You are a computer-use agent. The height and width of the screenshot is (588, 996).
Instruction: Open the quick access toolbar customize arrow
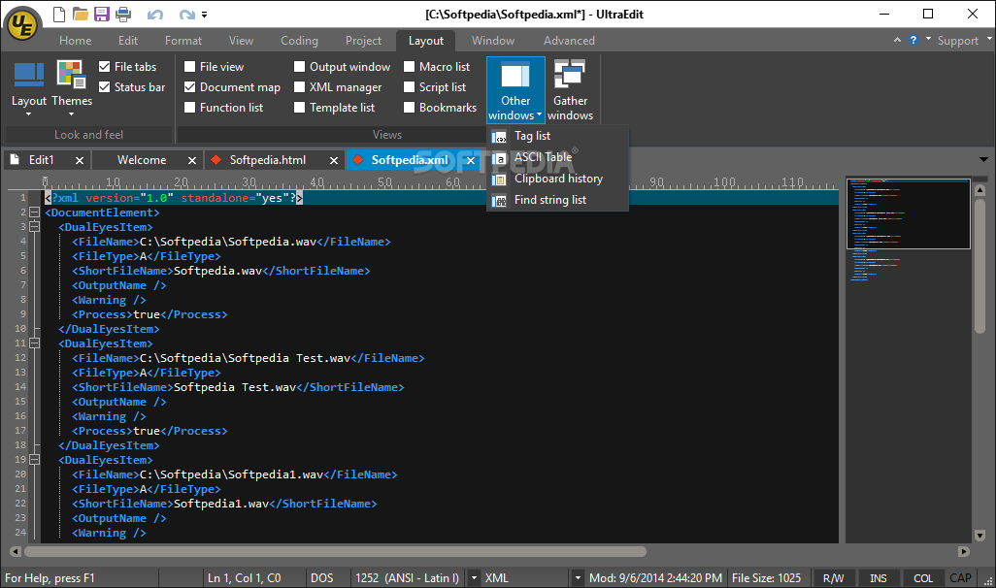[205, 15]
